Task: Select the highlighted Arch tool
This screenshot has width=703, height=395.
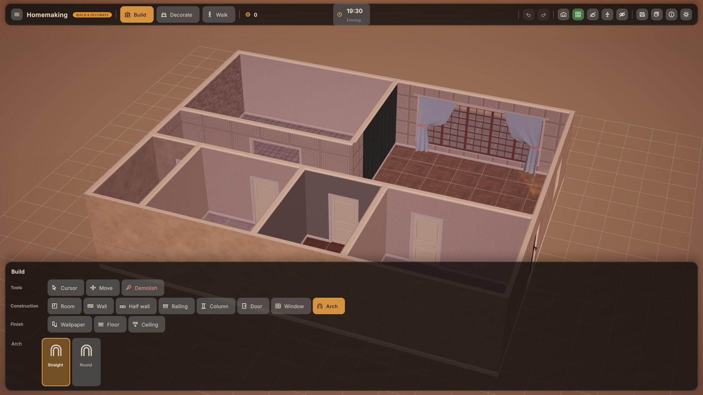Action: tap(328, 306)
